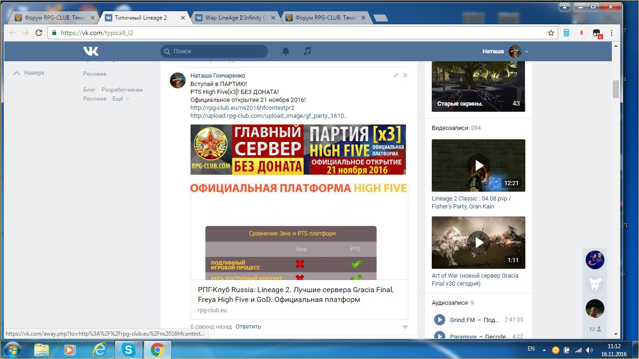Open the music note icon
The width and height of the screenshot is (639, 359).
tap(307, 51)
